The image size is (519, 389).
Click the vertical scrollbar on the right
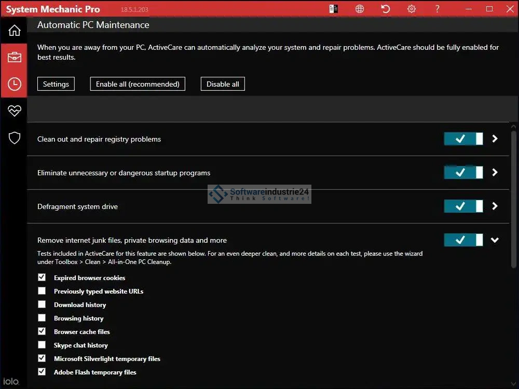513,197
